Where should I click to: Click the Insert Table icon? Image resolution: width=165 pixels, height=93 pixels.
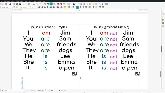tap(54, 4)
